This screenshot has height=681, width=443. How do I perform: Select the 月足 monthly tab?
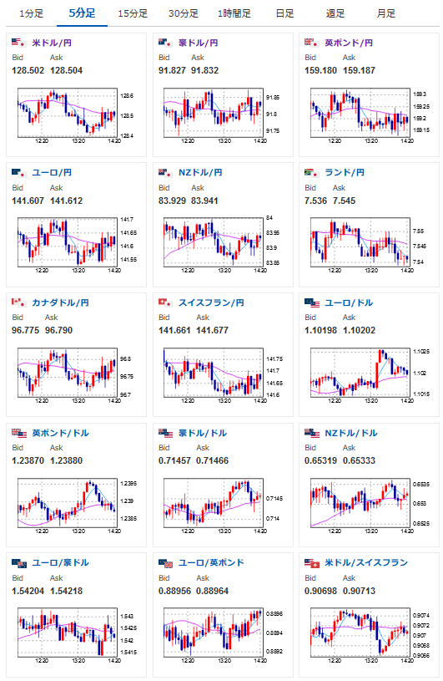tap(386, 13)
